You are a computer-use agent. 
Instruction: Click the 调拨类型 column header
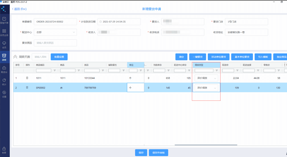[206, 65]
